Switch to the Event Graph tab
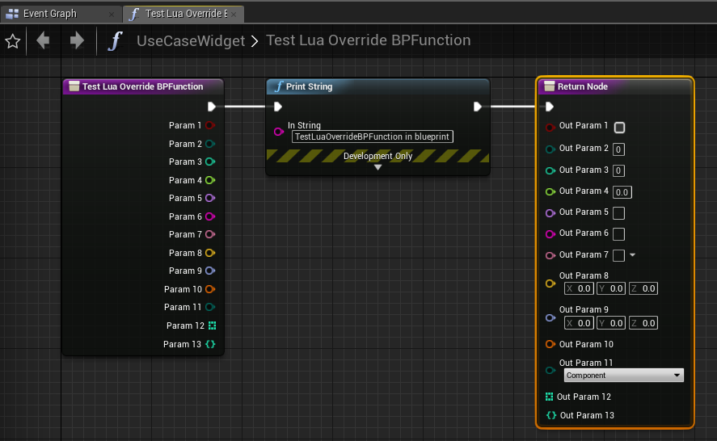Viewport: 717px width, 441px height. point(50,14)
